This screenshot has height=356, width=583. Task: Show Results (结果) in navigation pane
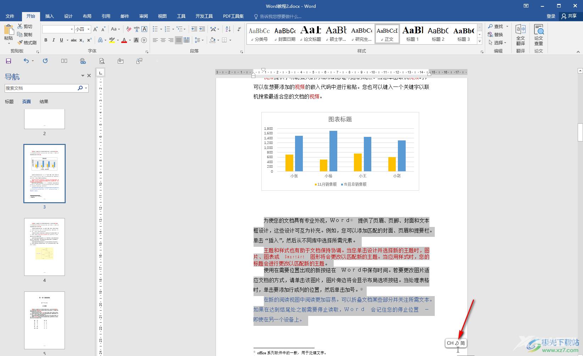click(x=44, y=101)
